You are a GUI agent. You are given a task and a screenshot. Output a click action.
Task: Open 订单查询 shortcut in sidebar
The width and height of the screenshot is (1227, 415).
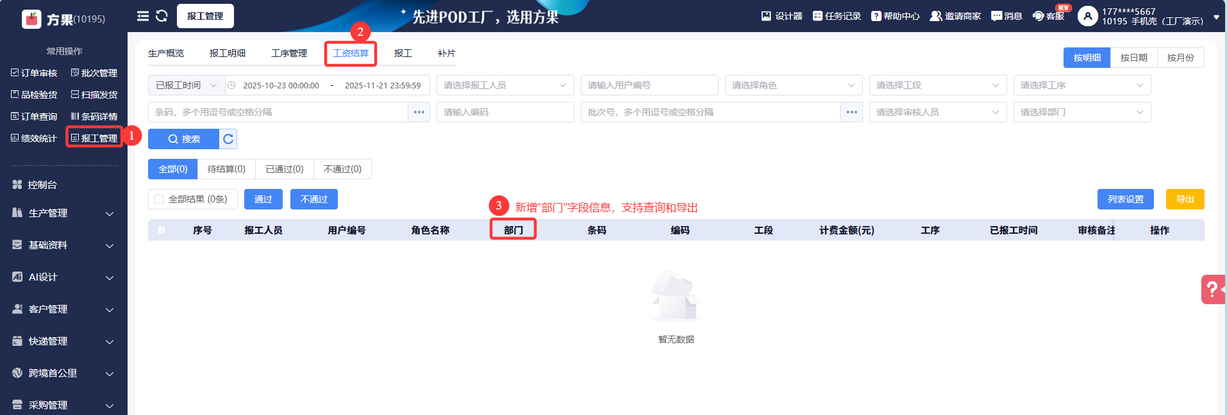[x=34, y=117]
